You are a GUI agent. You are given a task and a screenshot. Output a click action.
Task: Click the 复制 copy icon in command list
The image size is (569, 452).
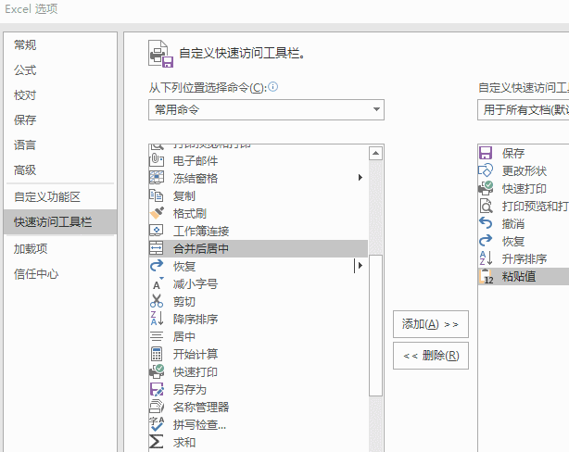pyautogui.click(x=157, y=195)
